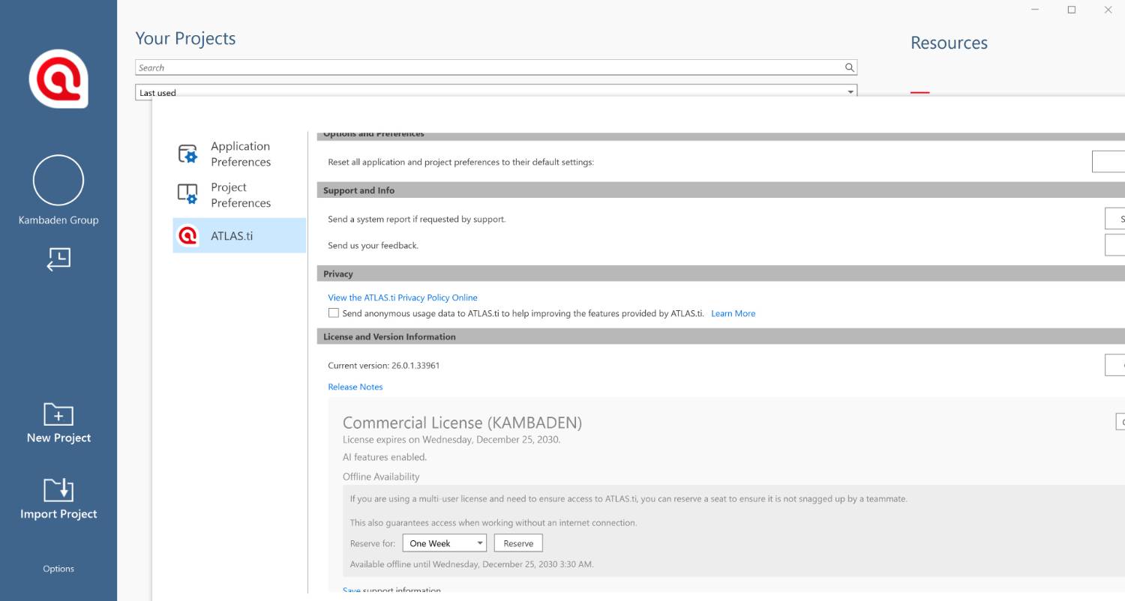Open the Learn More link
The height and width of the screenshot is (601, 1125).
click(733, 313)
